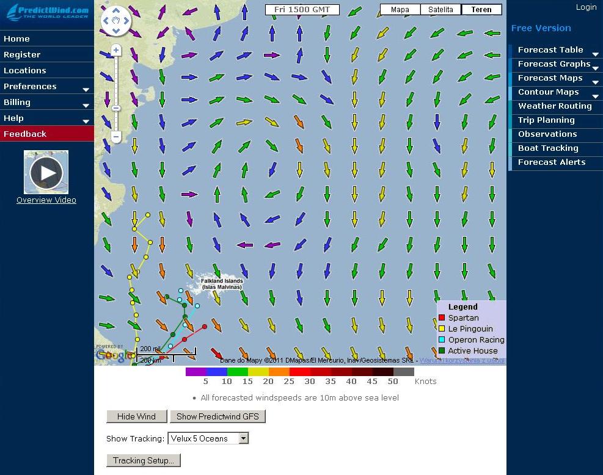Expand the Preferences menu arrow

pyautogui.click(x=86, y=90)
